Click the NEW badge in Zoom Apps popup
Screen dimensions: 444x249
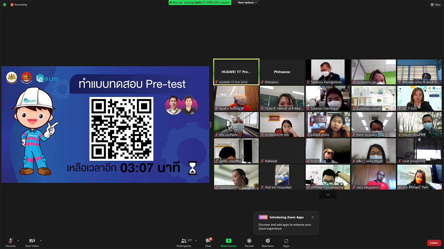[263, 217]
